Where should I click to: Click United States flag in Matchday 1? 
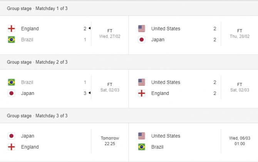[142, 28]
